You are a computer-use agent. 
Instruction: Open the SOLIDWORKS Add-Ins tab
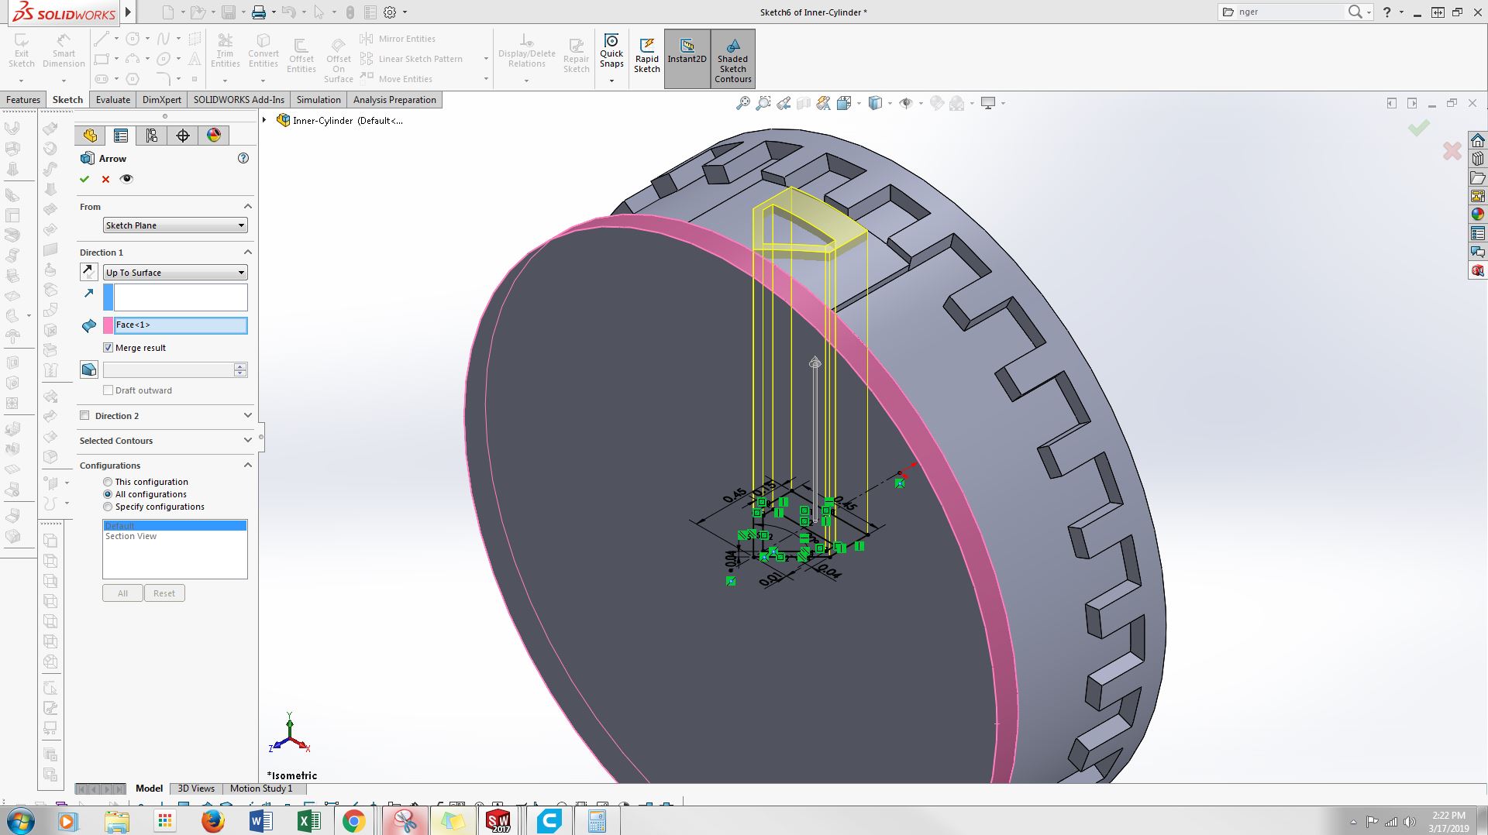click(239, 100)
